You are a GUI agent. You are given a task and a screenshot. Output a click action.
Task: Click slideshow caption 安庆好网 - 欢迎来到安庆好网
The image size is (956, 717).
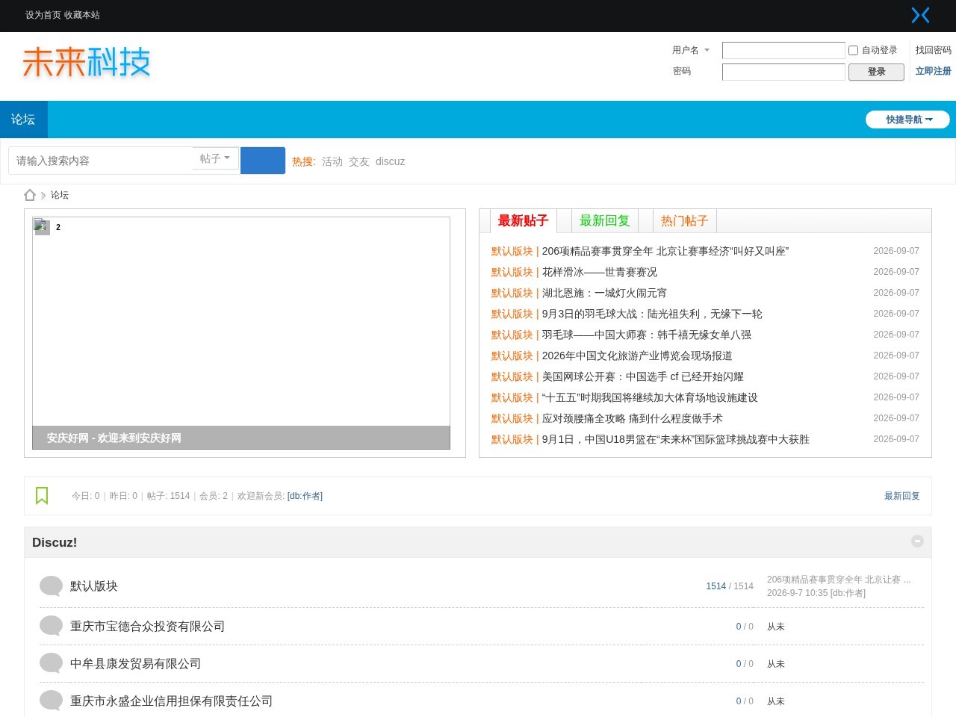point(114,438)
